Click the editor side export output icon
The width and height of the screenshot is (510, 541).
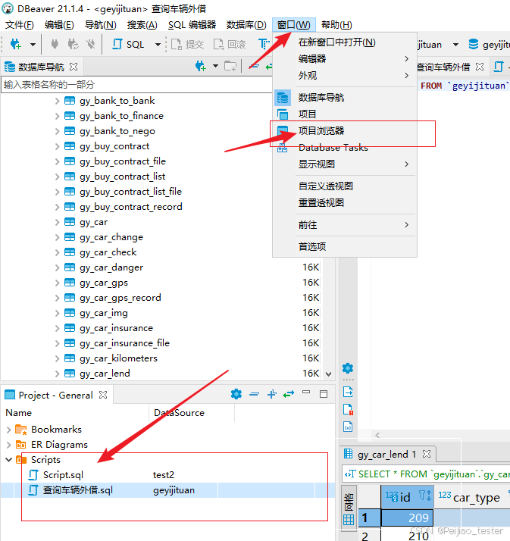pos(348,392)
